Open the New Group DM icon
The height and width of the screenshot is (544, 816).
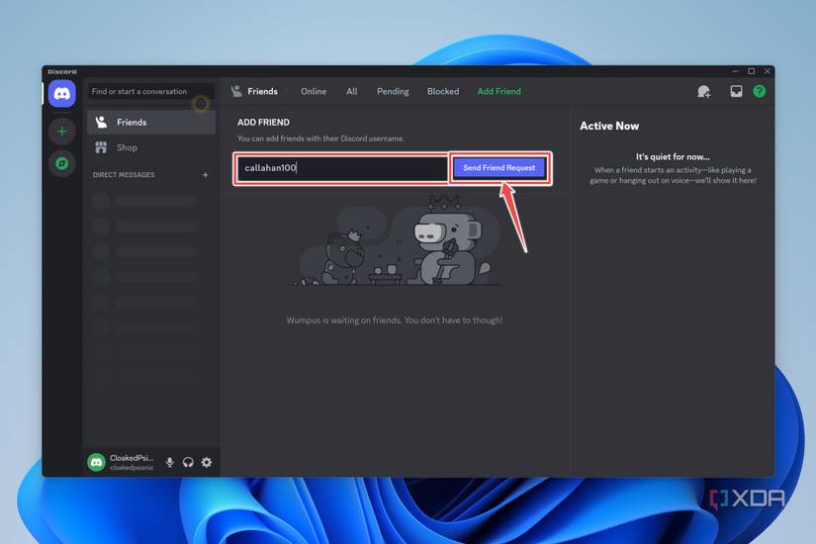(703, 92)
